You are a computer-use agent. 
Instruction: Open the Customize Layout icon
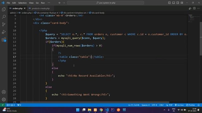[182, 3]
